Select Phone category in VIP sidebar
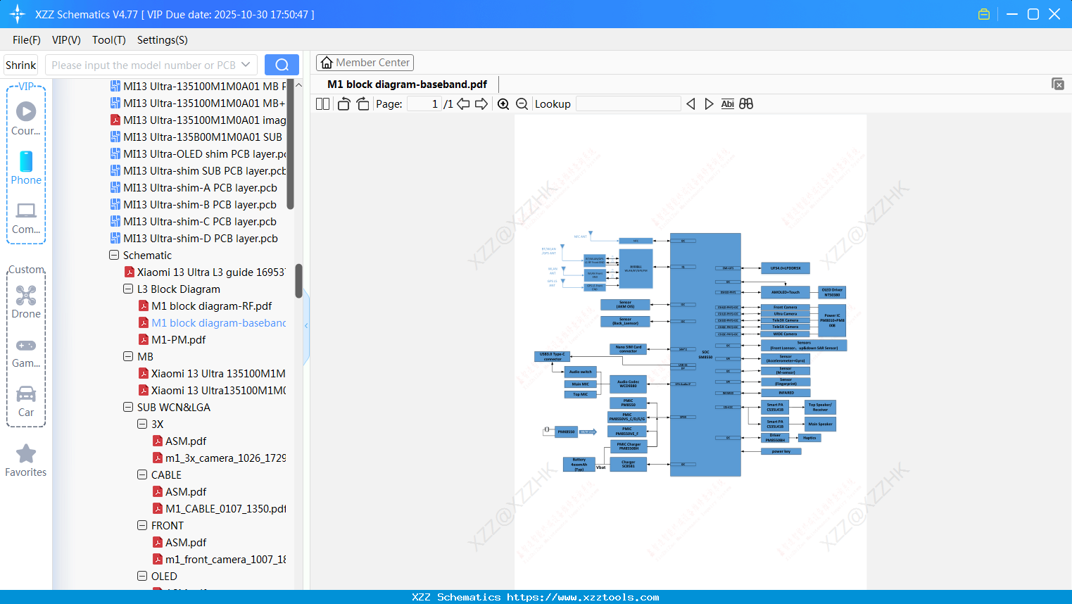This screenshot has height=604, width=1072. pyautogui.click(x=26, y=169)
